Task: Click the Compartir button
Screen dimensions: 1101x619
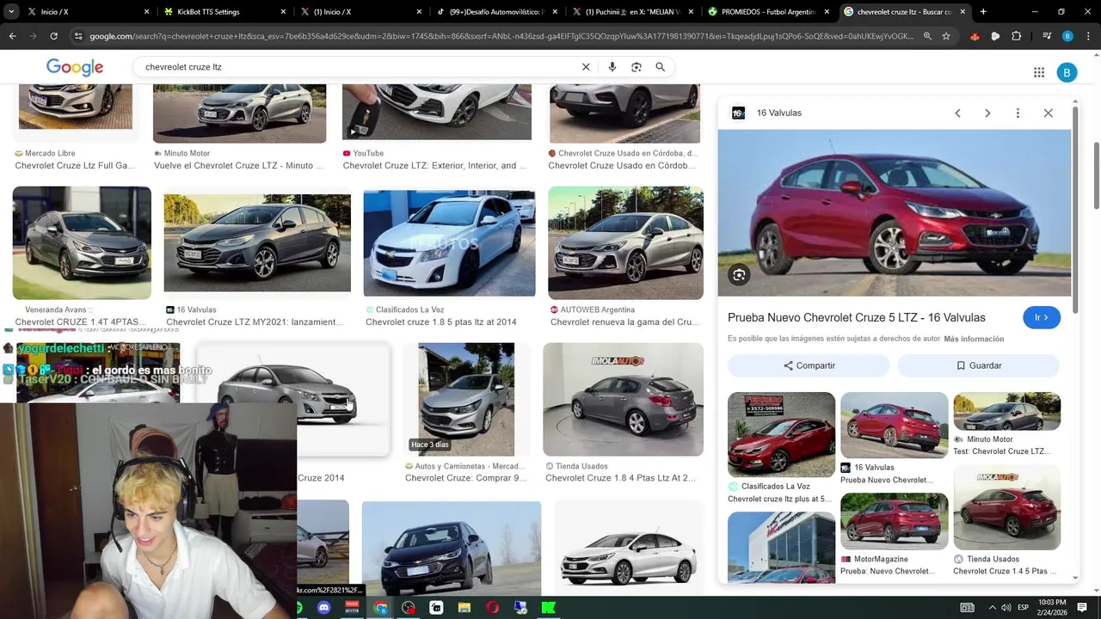Action: point(809,365)
